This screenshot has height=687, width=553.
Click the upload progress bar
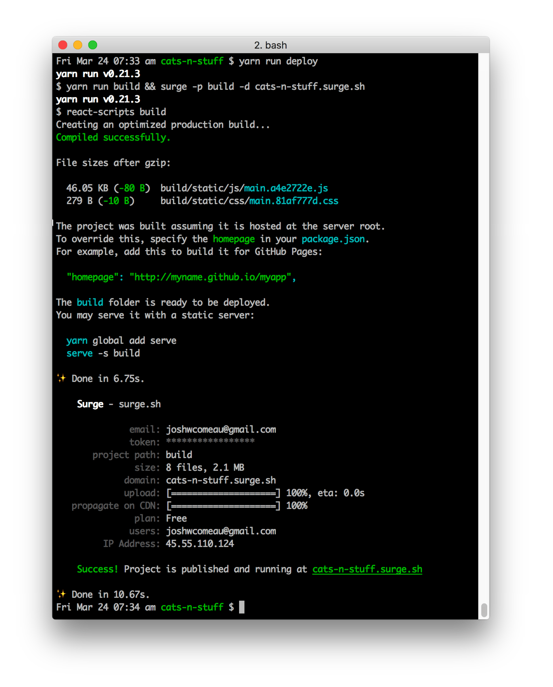tap(223, 493)
